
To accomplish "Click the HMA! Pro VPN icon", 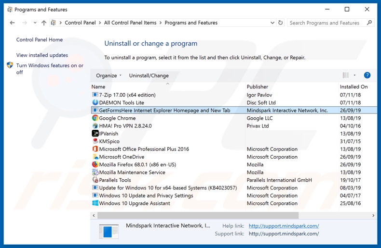I will pyautogui.click(x=95, y=126).
